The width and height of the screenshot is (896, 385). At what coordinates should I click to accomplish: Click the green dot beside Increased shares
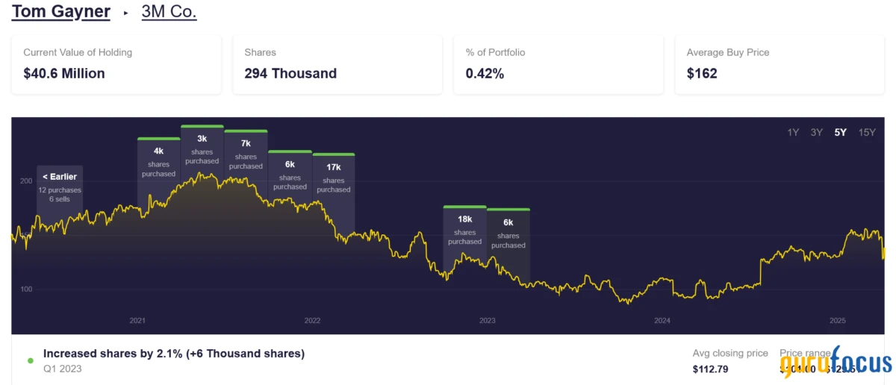[x=31, y=360]
